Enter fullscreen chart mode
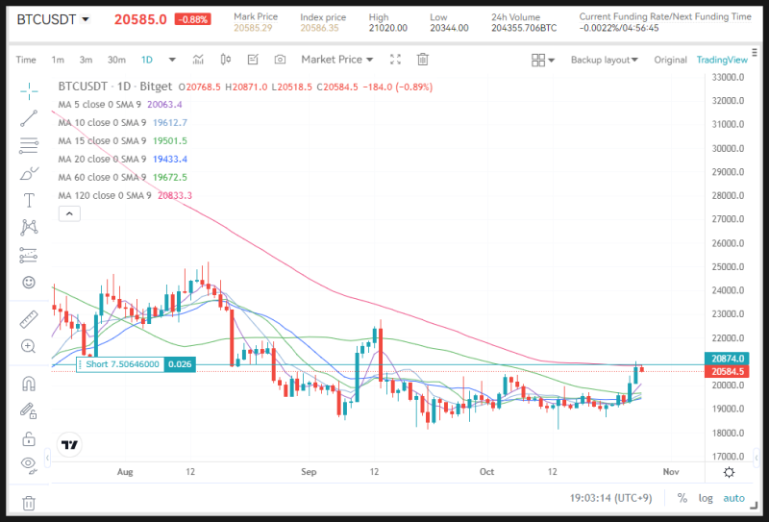The image size is (769, 522). click(395, 60)
